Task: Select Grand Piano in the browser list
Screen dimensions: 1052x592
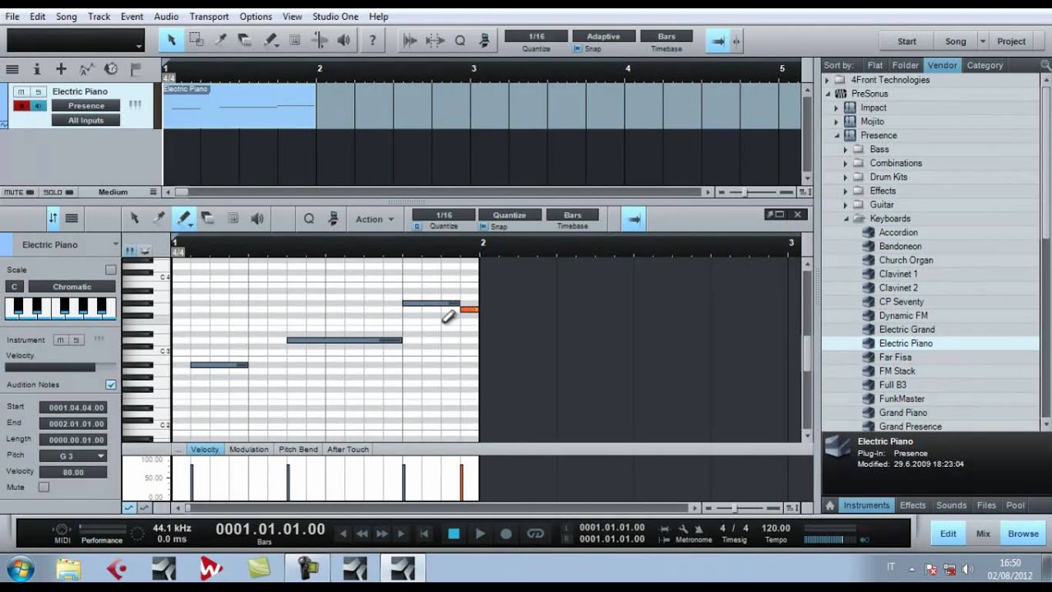Action: coord(902,413)
